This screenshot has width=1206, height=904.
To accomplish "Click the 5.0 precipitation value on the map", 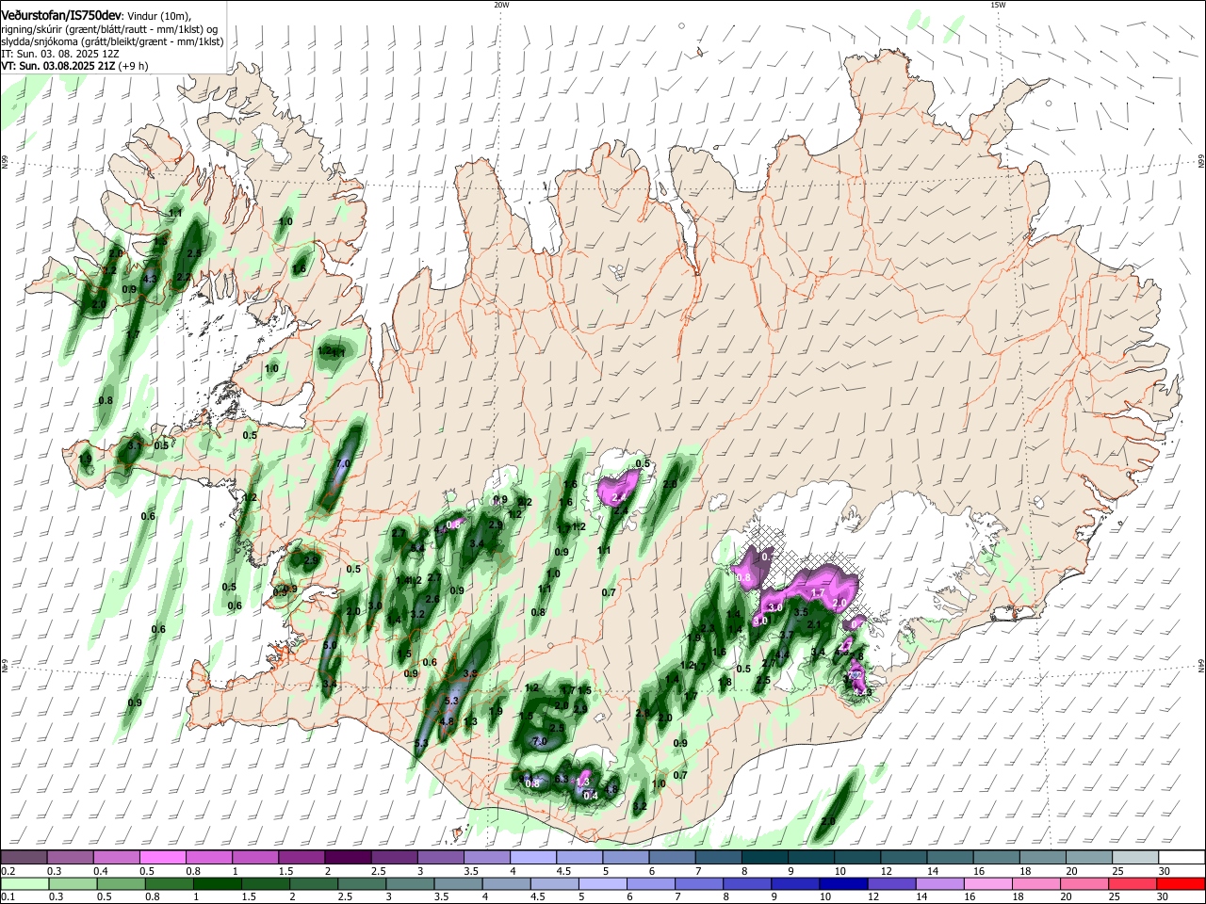I will tap(330, 645).
